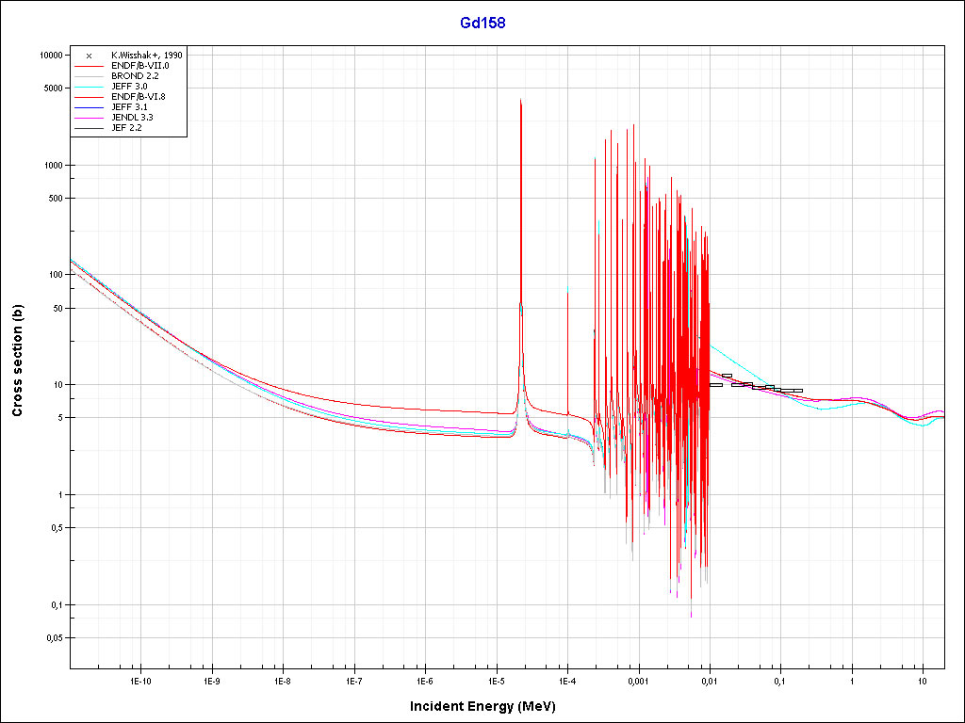
Task: Select ENDF/B-VII.0 legend label
Action: pyautogui.click(x=139, y=66)
